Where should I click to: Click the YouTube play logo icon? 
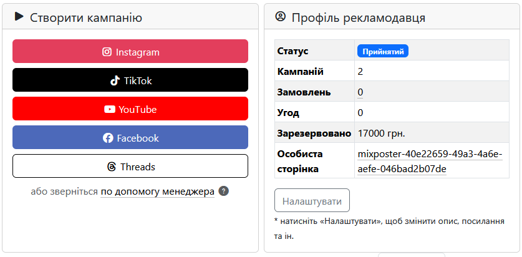110,109
